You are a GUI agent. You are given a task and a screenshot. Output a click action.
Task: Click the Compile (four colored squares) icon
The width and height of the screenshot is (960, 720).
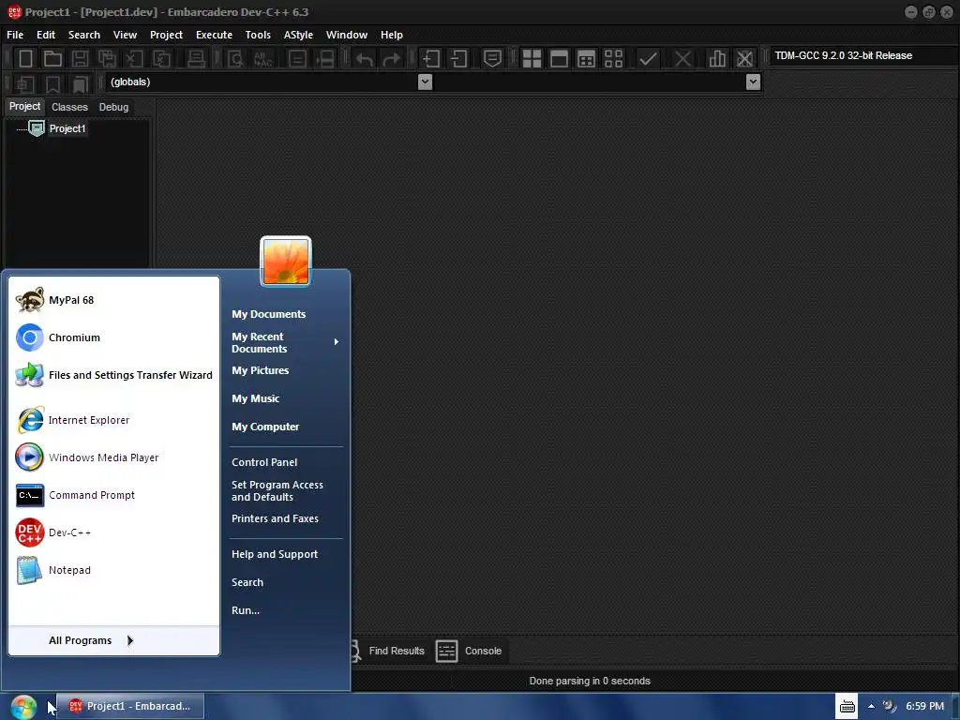[x=532, y=59]
